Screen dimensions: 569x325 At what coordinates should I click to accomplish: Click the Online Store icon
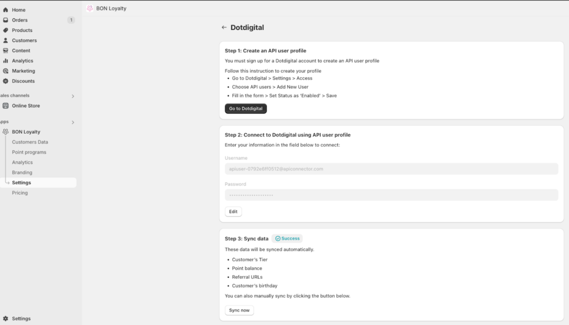pos(6,105)
